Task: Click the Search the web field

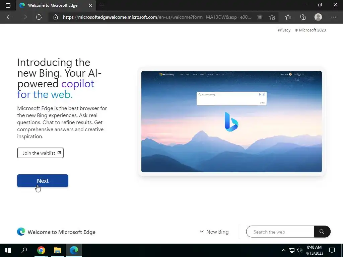Action: 280,232
